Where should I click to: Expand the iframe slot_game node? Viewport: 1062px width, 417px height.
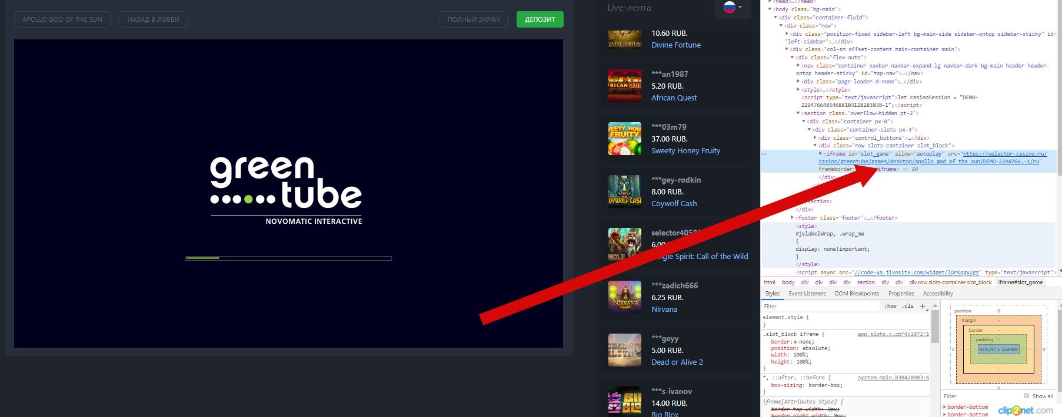(x=821, y=154)
